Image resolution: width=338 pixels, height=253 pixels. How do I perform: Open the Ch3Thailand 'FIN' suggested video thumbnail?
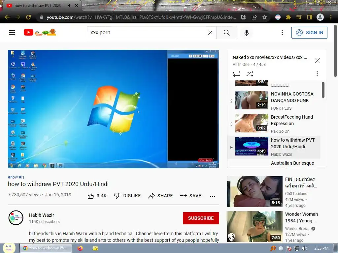pyautogui.click(x=254, y=192)
